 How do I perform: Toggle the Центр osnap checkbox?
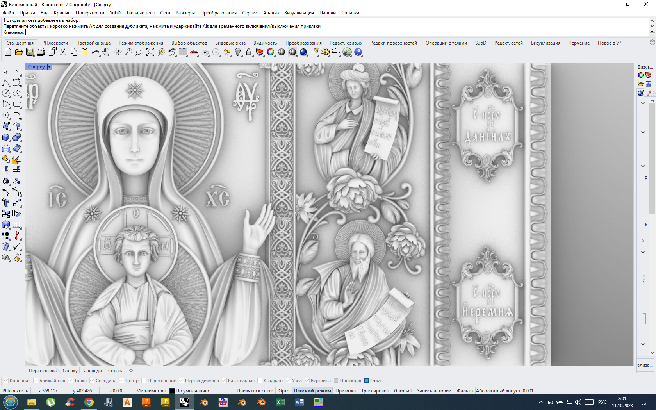pos(121,381)
